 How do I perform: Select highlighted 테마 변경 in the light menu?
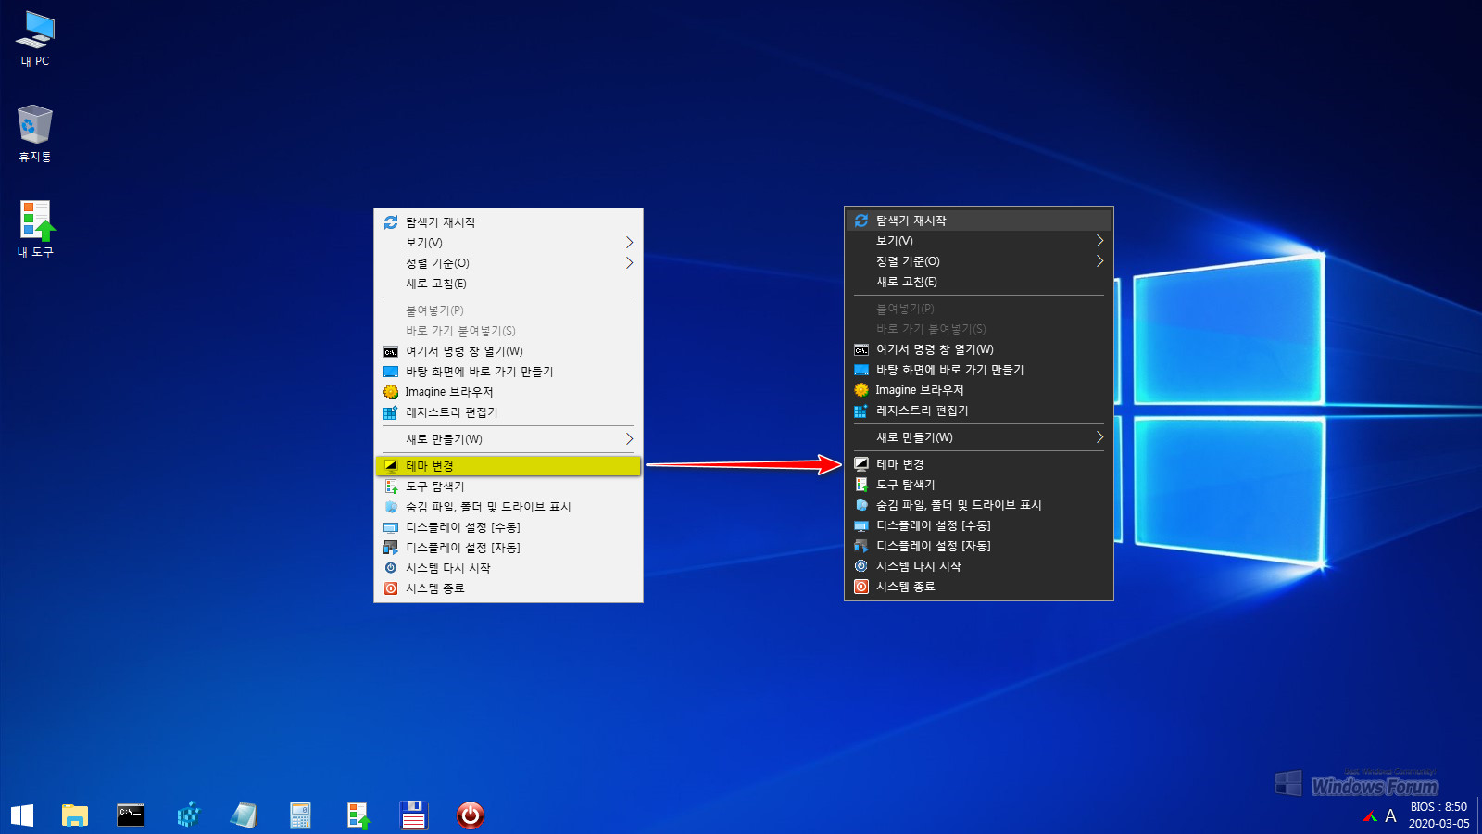(x=509, y=466)
